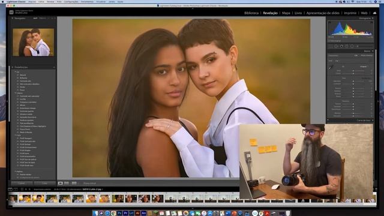Open the Apresentação de slides module
This screenshot has height=216, width=384.
323,13
